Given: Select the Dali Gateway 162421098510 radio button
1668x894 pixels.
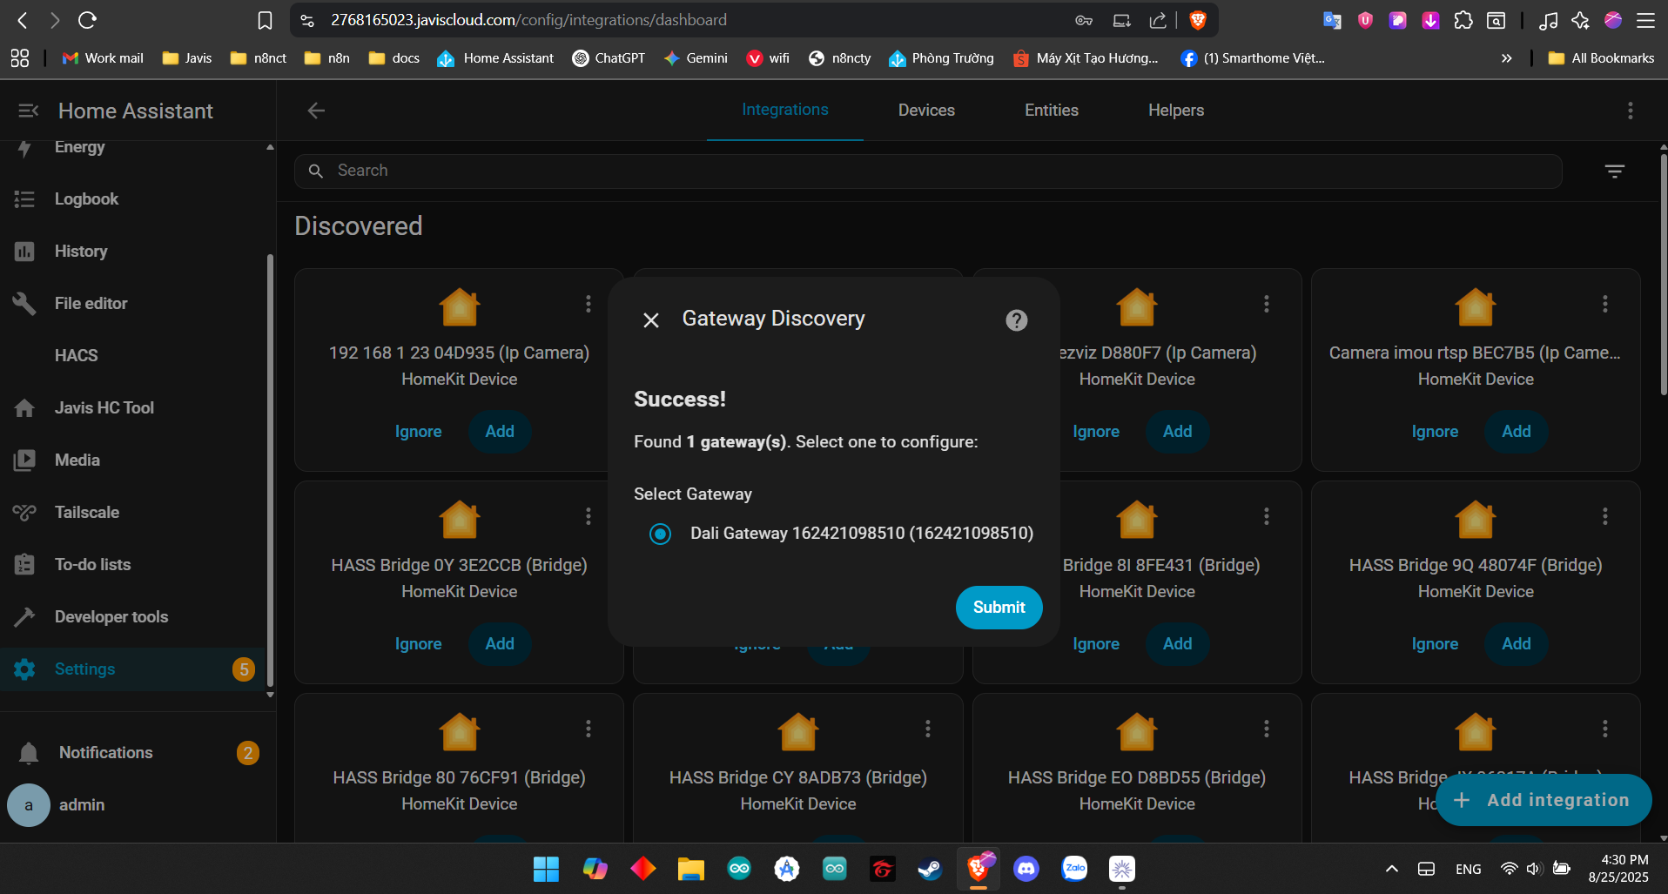Looking at the screenshot, I should click(660, 534).
